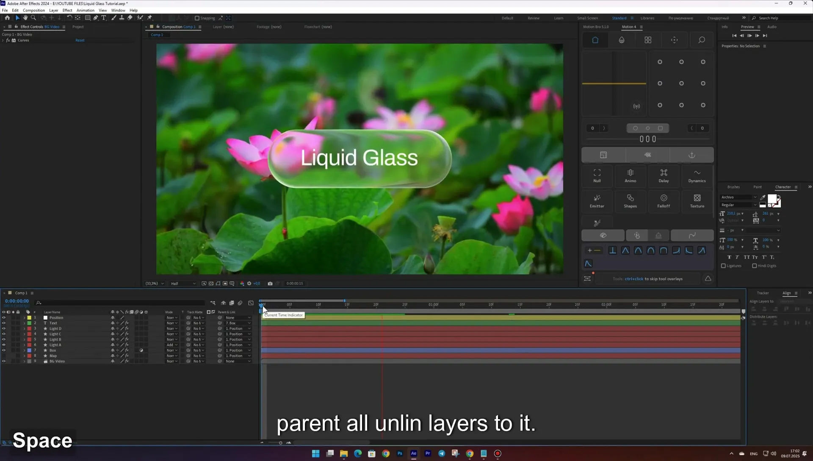Click timeline zoom slider at bottom

[280, 443]
